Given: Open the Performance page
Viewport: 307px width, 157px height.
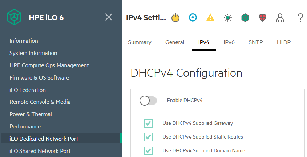Looking at the screenshot, I should point(25,126).
